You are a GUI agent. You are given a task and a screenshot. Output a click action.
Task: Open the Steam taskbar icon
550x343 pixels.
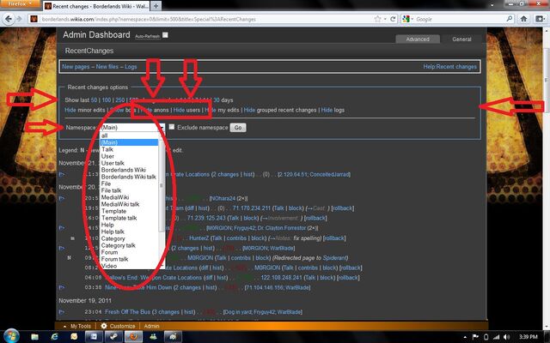click(x=113, y=337)
